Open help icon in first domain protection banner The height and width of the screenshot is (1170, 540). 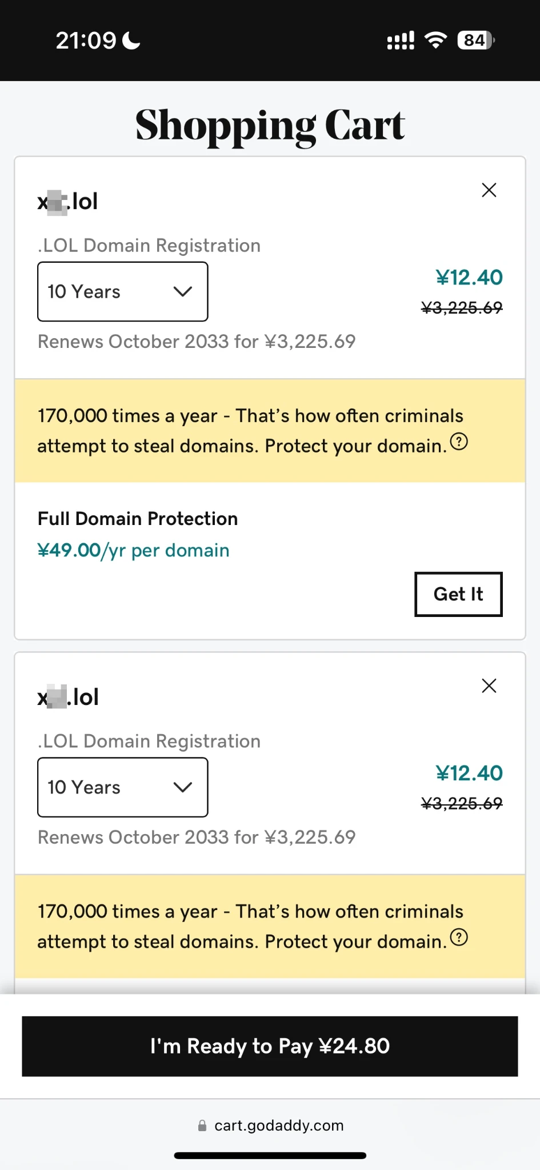[x=459, y=442]
